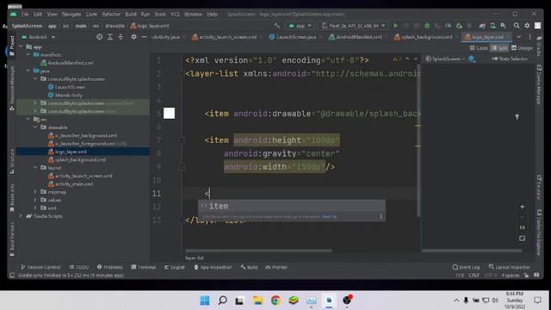
Task: Open the Search Everywhere magnifier icon
Action: pos(517,26)
